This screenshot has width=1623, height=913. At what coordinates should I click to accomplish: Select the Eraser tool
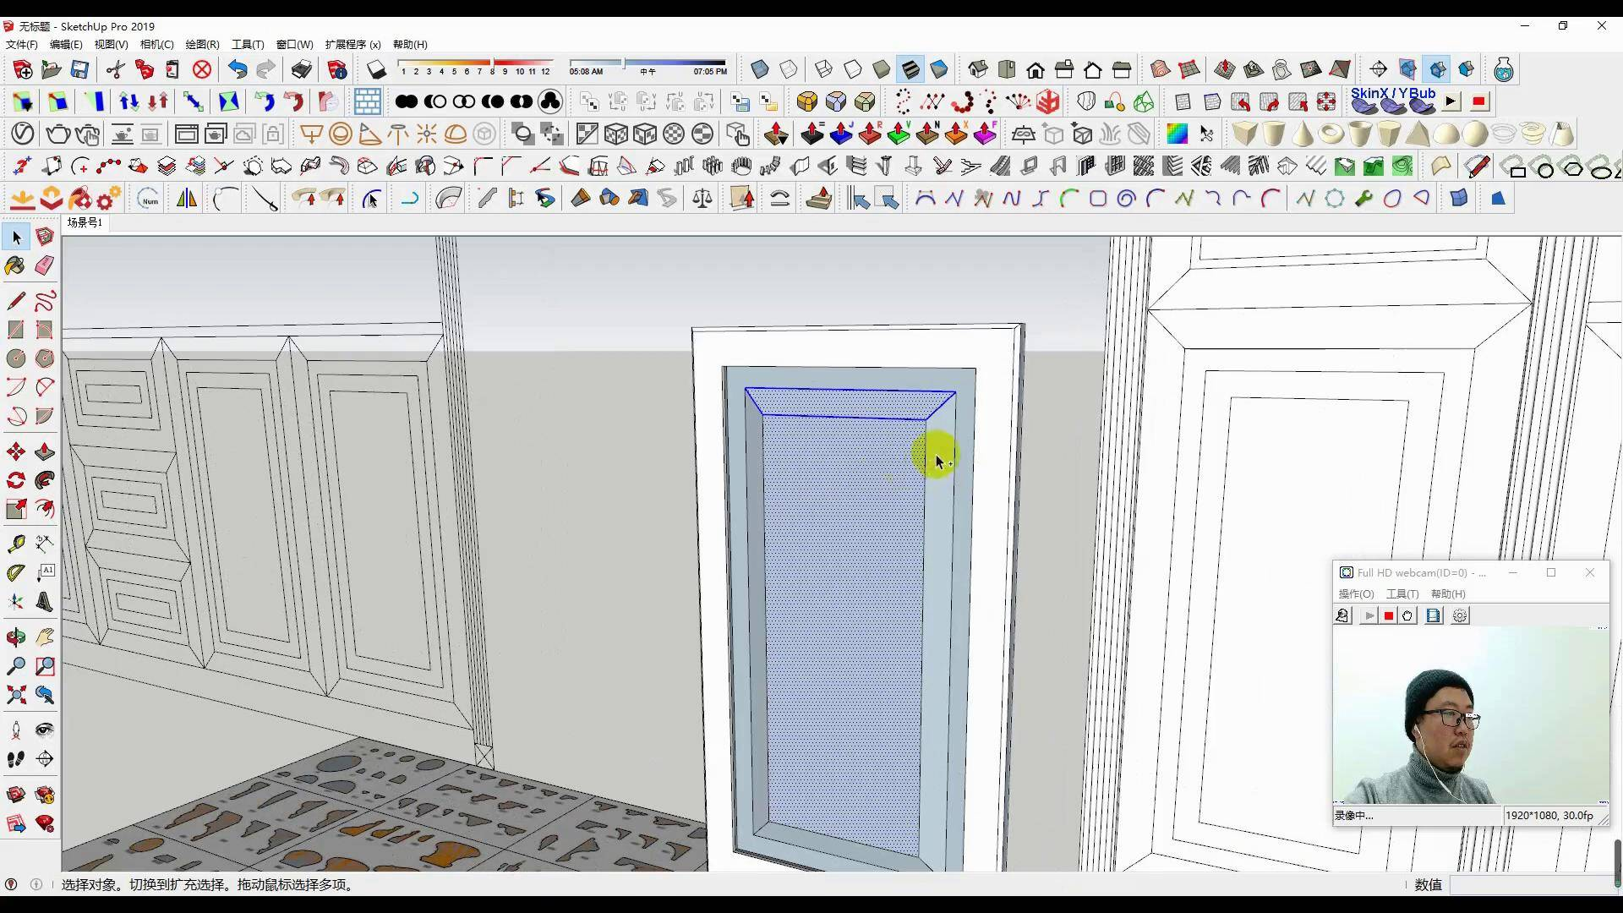coord(45,265)
